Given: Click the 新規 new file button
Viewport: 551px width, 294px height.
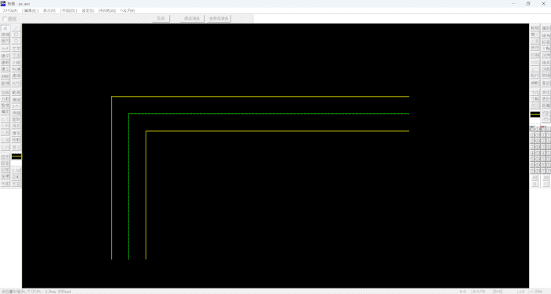Looking at the screenshot, I should coord(534,28).
